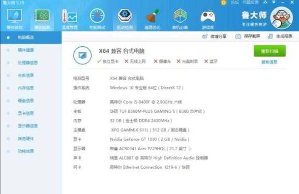Click the Windows 10 operating system value
This screenshot has height=194, width=299.
coord(147,88)
